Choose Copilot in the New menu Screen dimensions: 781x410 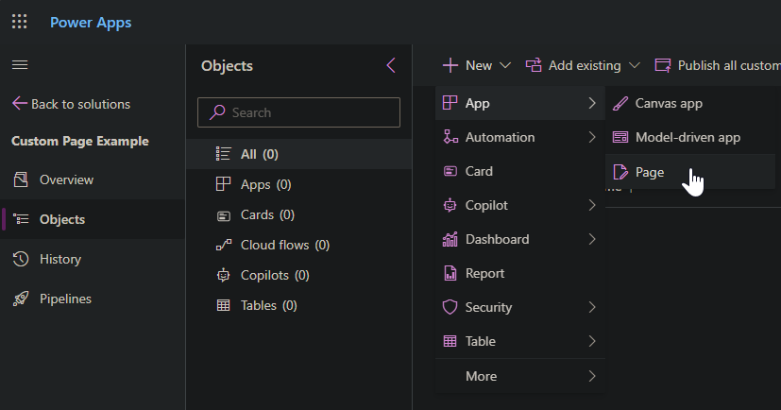tap(520, 205)
